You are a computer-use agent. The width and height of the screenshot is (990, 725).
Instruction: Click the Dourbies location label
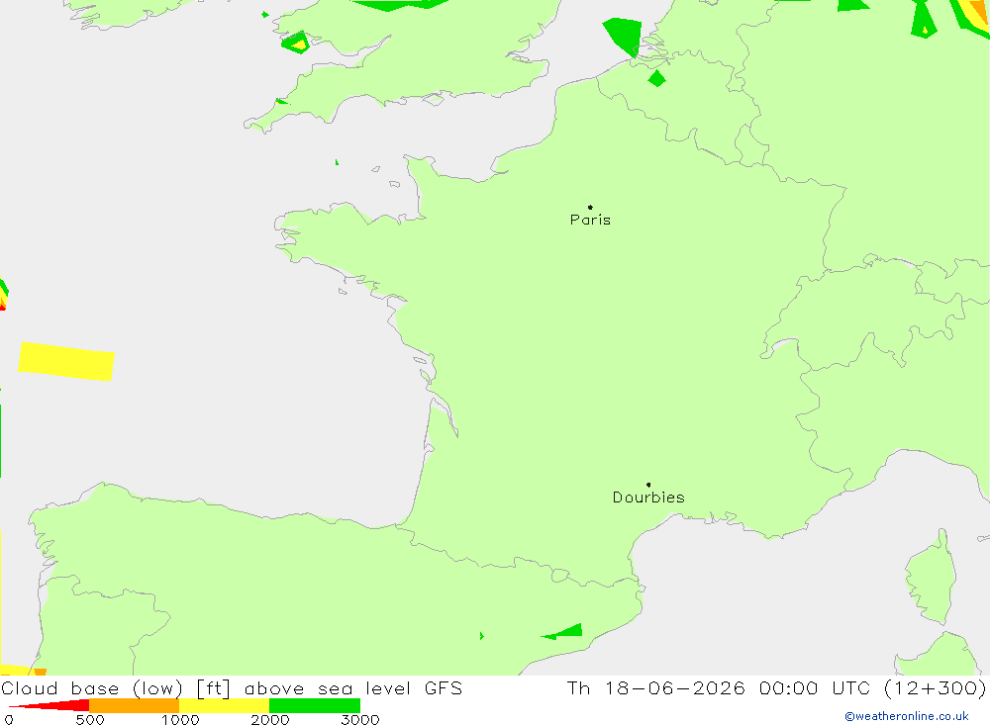click(x=648, y=498)
